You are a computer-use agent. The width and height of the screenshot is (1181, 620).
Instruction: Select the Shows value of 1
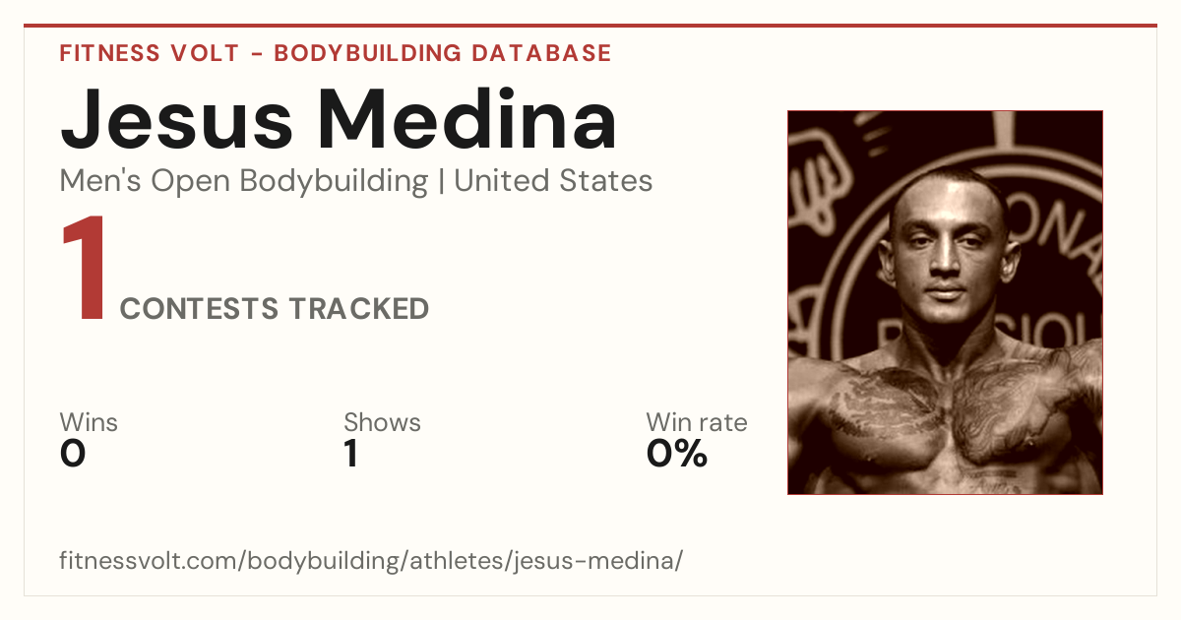[x=351, y=454]
